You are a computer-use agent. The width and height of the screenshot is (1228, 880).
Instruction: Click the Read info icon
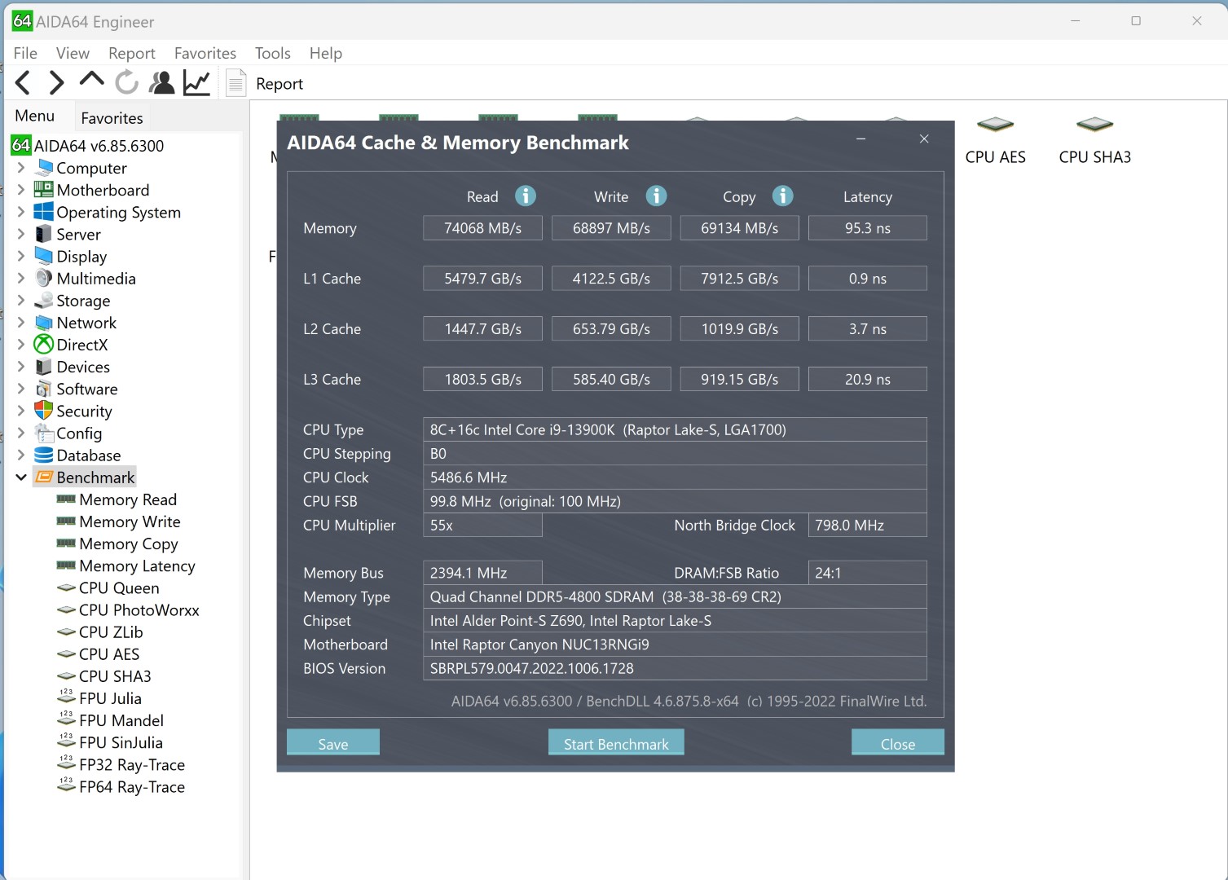(x=526, y=196)
